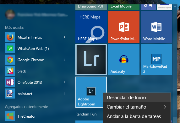
Task: Open Mozilla Firefox from most used list
Action: tap(30, 37)
